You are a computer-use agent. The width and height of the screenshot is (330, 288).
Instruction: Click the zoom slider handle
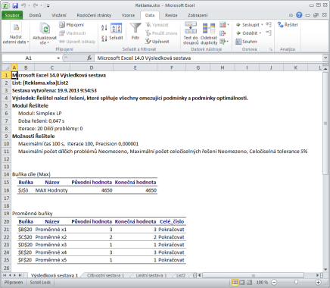point(296,282)
